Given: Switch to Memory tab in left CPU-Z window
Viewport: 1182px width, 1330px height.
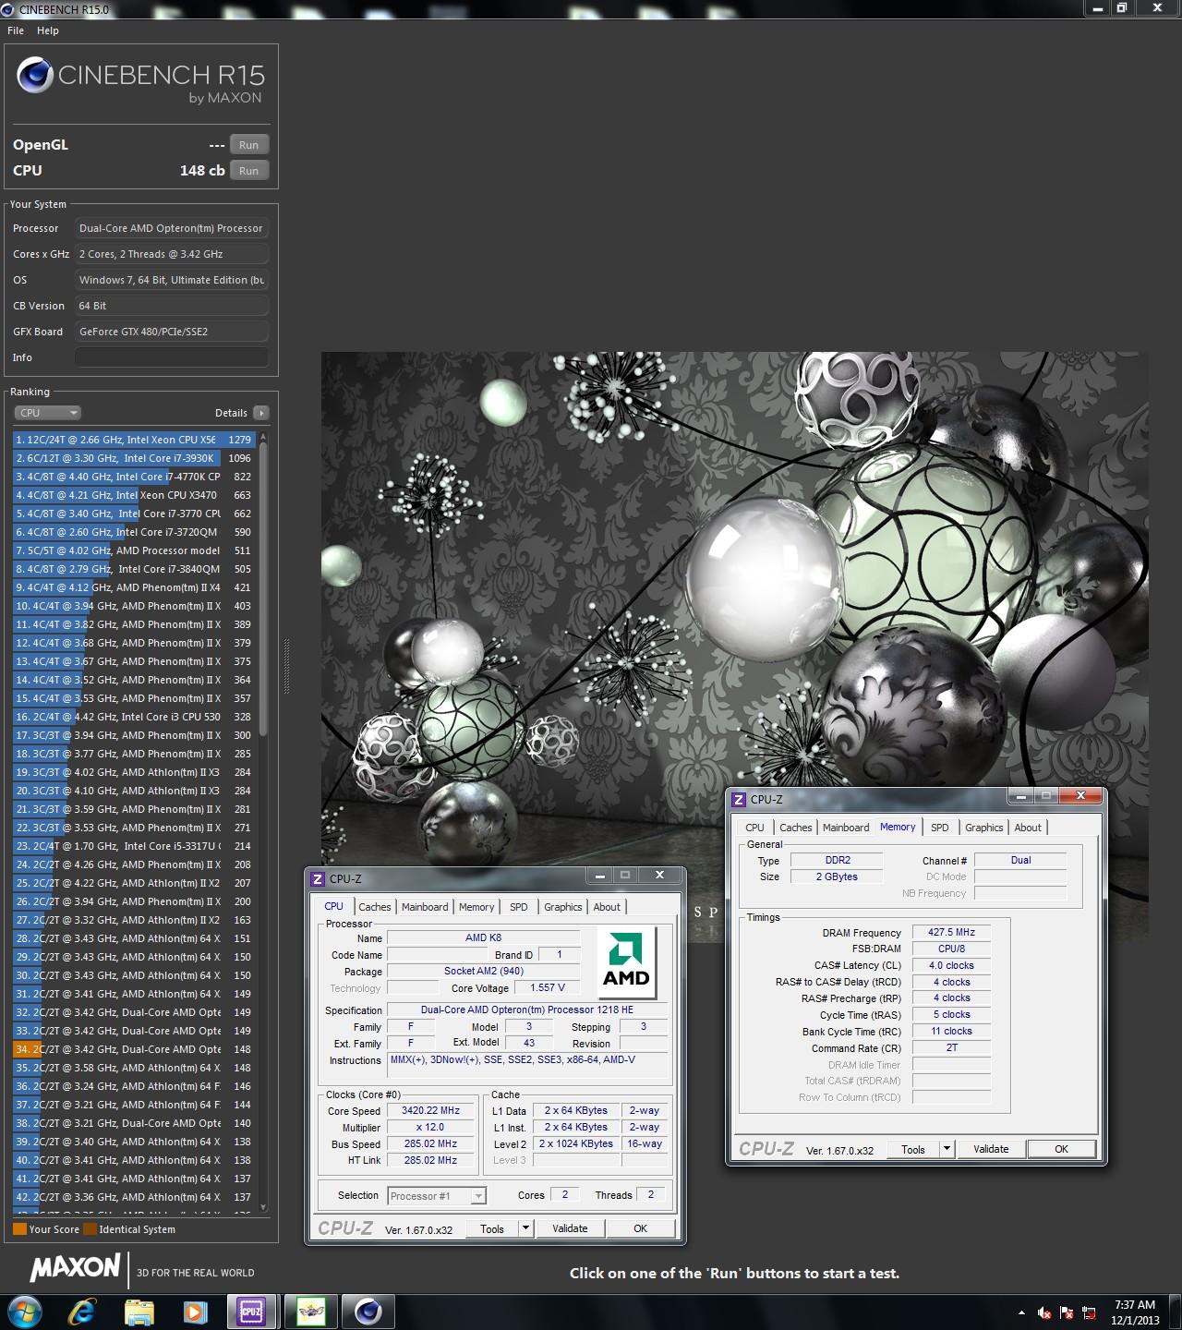Looking at the screenshot, I should (x=476, y=907).
